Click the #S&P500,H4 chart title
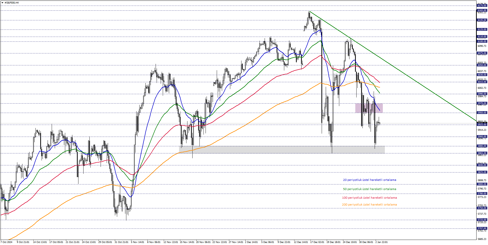 point(12,3)
